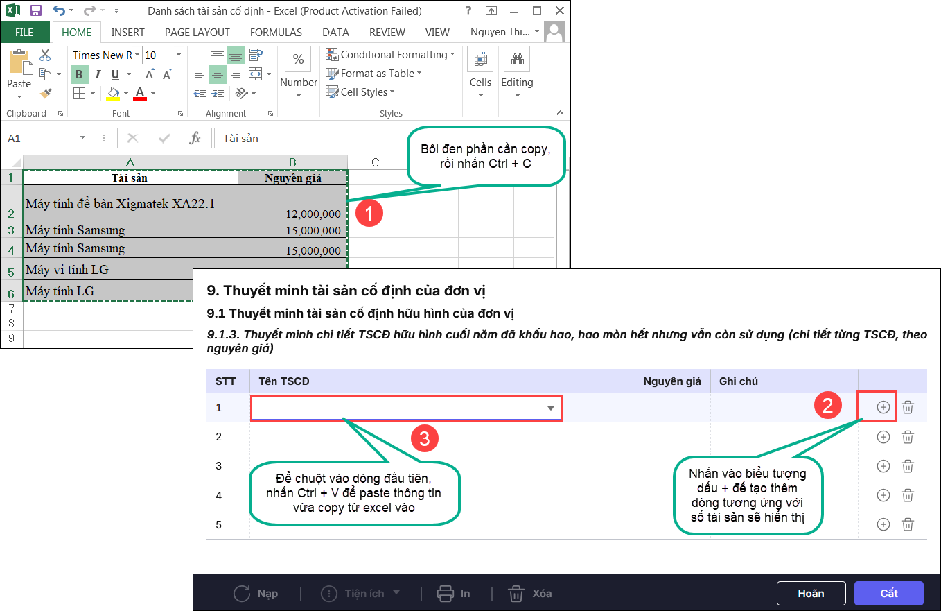Click the Wrap Text icon

pyautogui.click(x=256, y=55)
